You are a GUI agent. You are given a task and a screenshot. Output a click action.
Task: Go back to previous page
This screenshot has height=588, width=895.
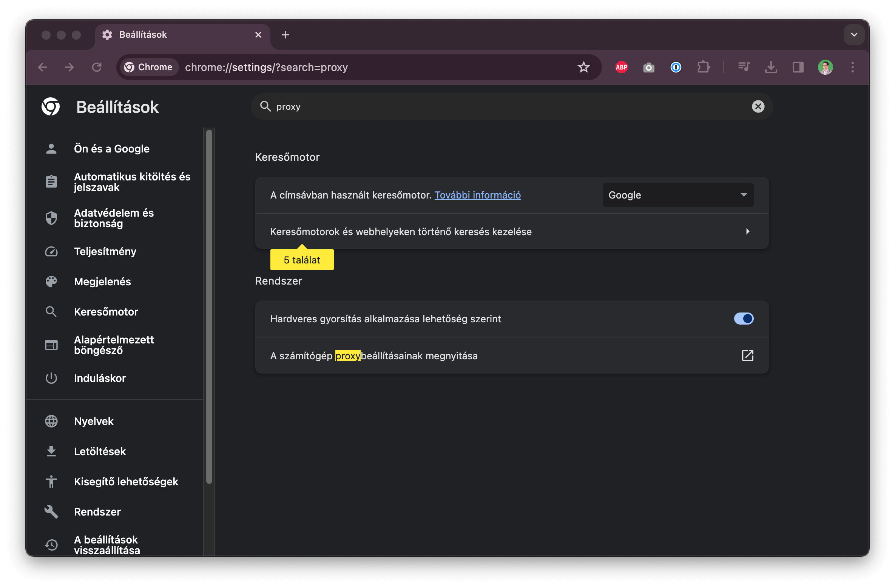click(x=43, y=68)
